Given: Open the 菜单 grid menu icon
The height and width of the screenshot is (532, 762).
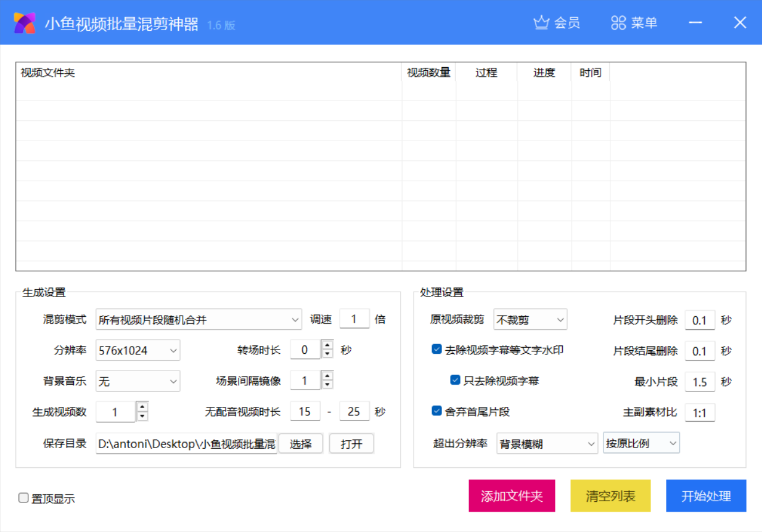Looking at the screenshot, I should 618,22.
